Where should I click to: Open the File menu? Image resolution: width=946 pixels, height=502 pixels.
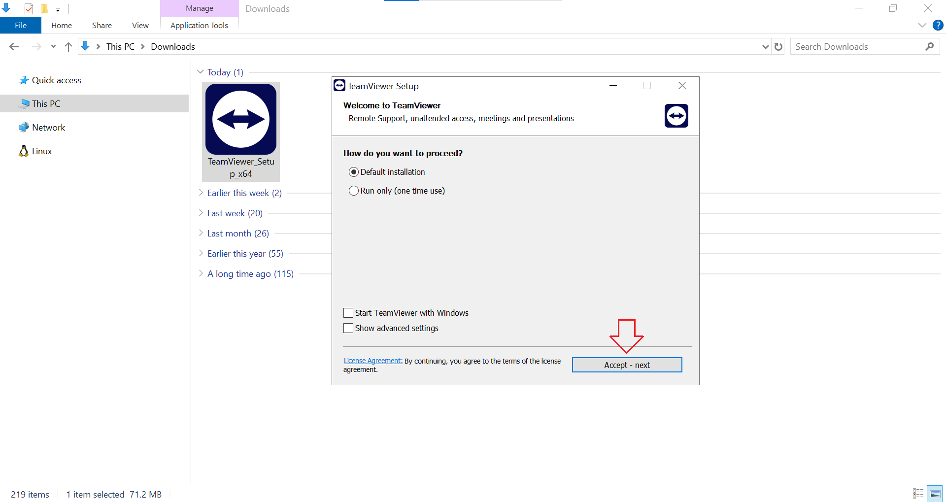[x=21, y=25]
